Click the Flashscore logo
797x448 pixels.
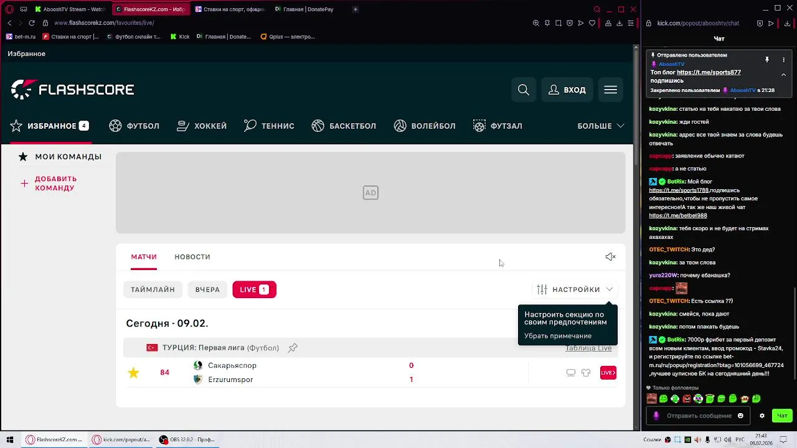(72, 90)
